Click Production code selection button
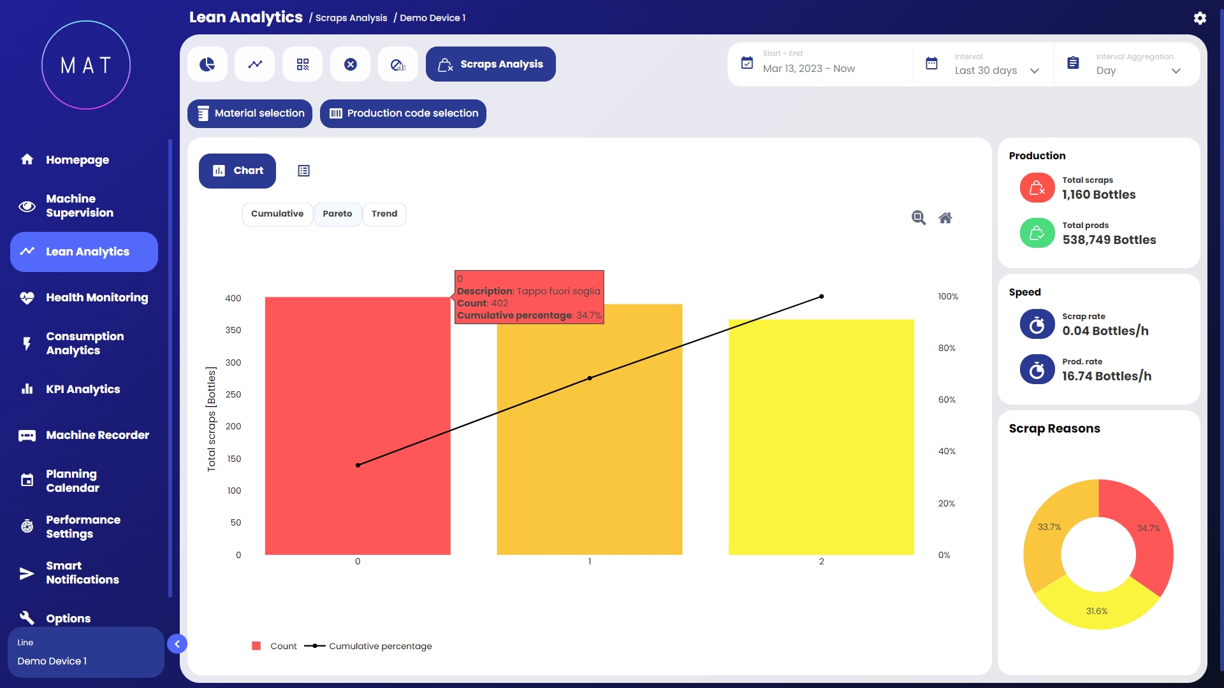 tap(403, 113)
